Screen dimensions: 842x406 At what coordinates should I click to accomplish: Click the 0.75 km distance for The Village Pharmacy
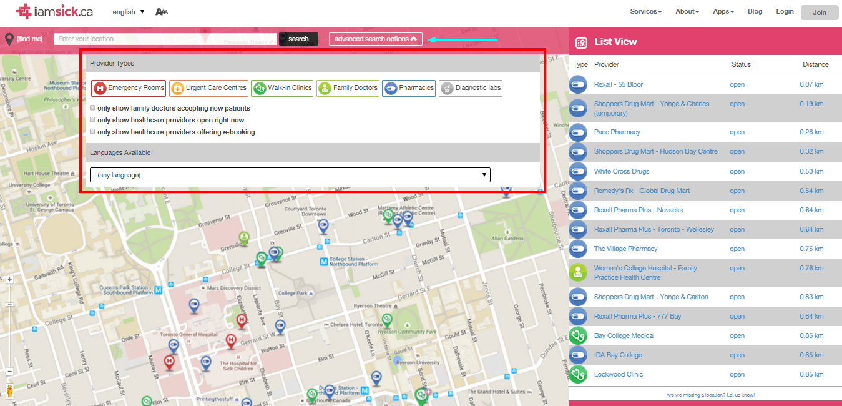[812, 249]
